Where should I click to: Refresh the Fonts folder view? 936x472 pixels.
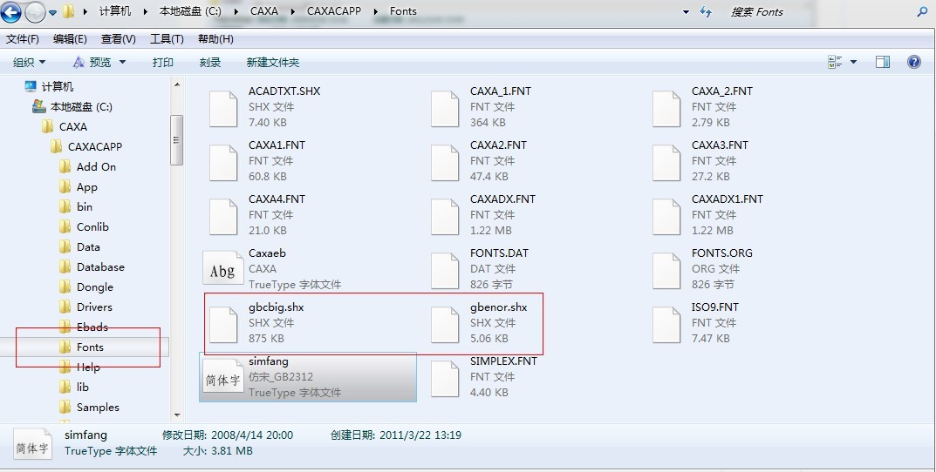[x=706, y=12]
